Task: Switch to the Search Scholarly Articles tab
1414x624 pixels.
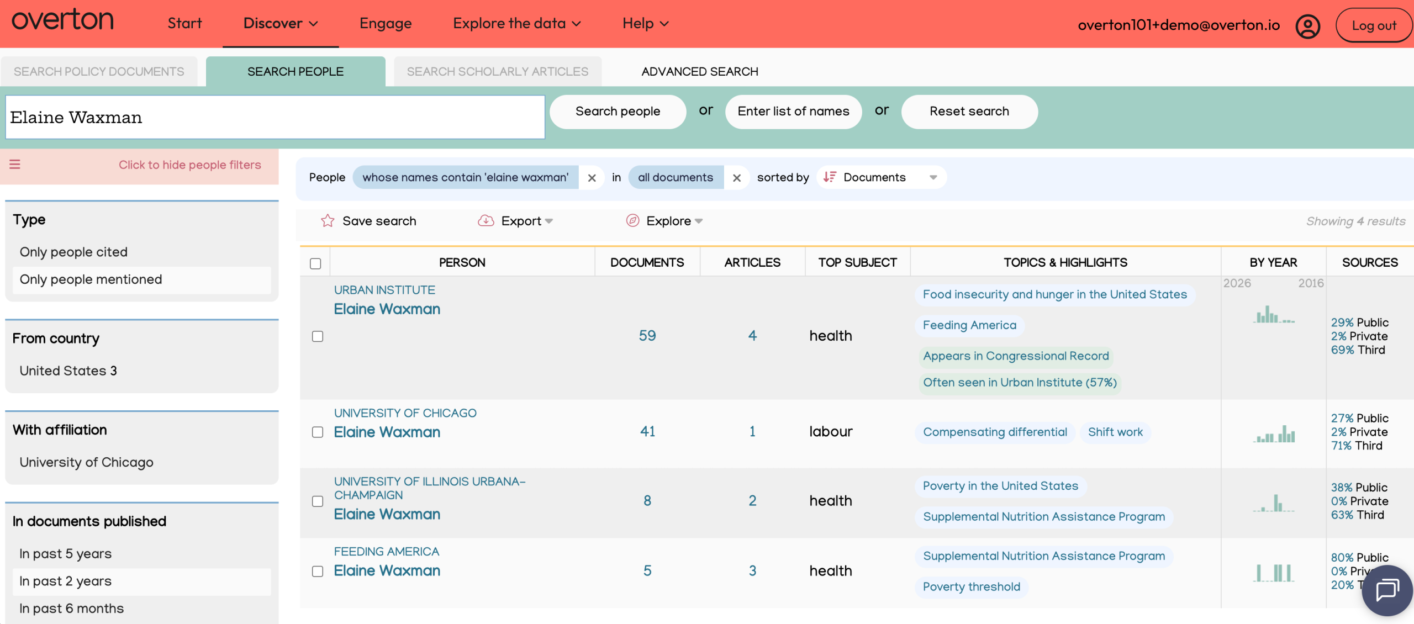Action: (497, 71)
